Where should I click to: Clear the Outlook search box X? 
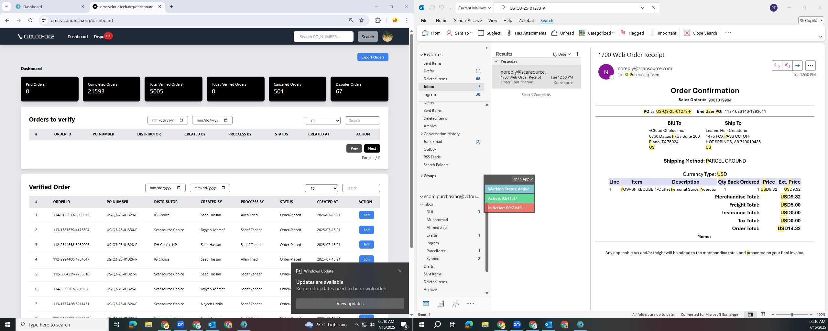pos(653,8)
